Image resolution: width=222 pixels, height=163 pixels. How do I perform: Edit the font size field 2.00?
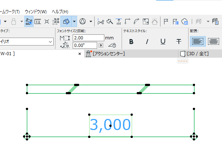pos(89,38)
